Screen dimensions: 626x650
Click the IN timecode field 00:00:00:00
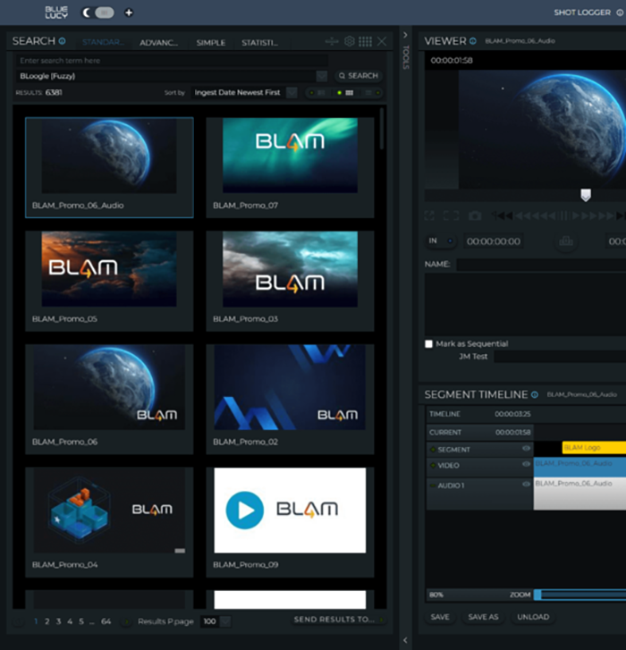(494, 241)
